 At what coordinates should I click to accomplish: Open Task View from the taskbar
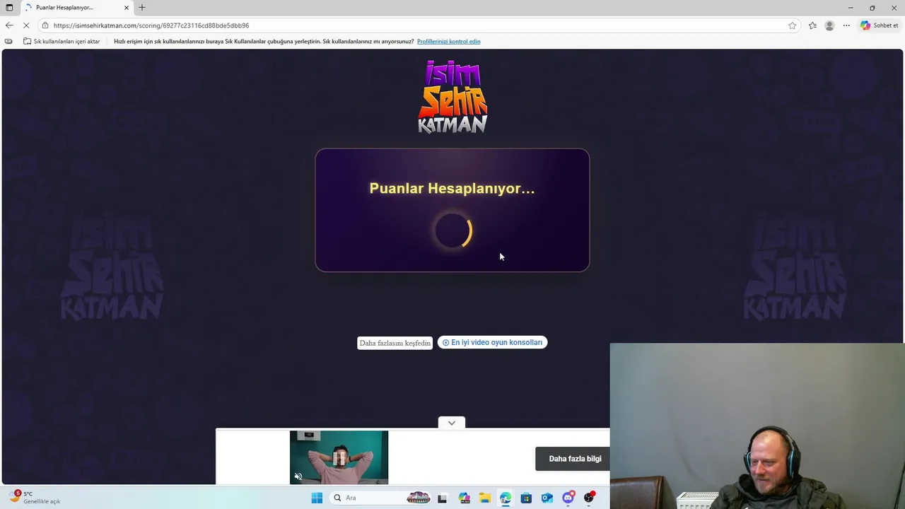442,498
